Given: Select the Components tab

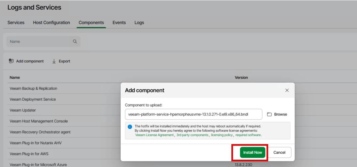Looking at the screenshot, I should coord(91,23).
